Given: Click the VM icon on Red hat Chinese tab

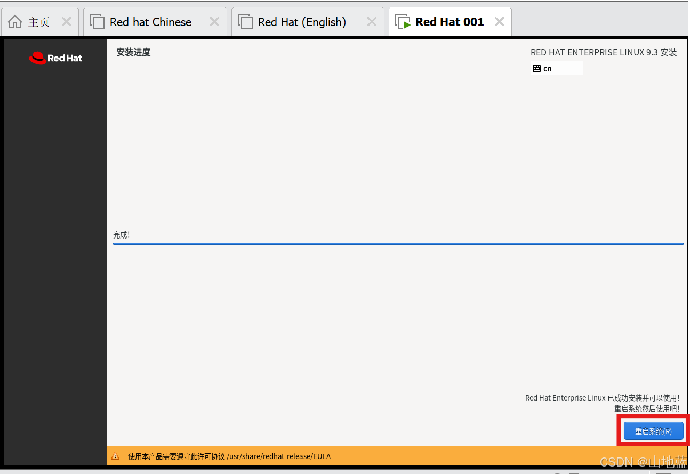Looking at the screenshot, I should point(97,22).
